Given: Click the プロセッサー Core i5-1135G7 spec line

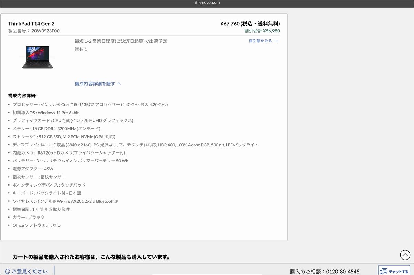Looking at the screenshot, I should [90, 104].
